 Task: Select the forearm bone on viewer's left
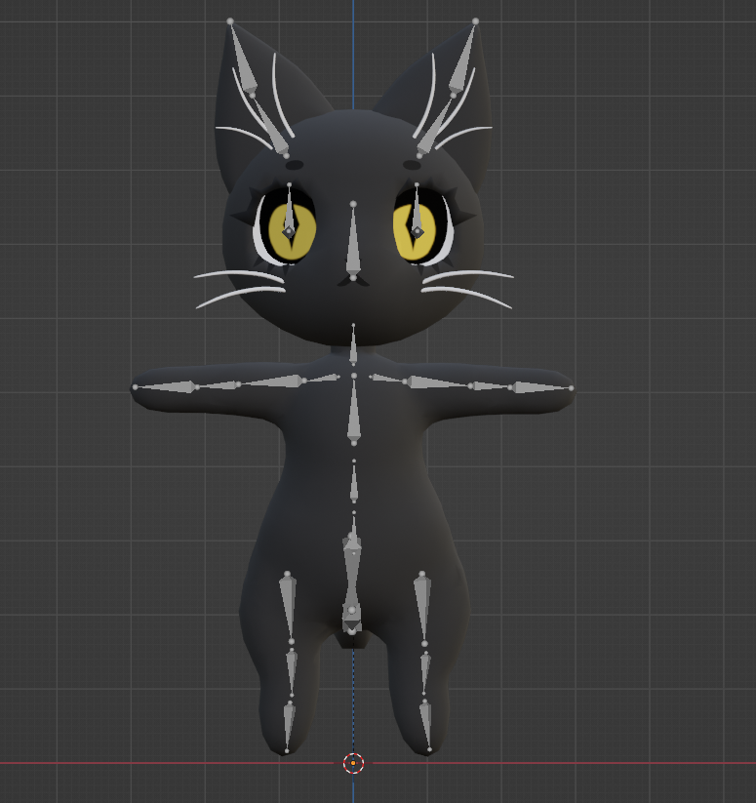tap(217, 385)
